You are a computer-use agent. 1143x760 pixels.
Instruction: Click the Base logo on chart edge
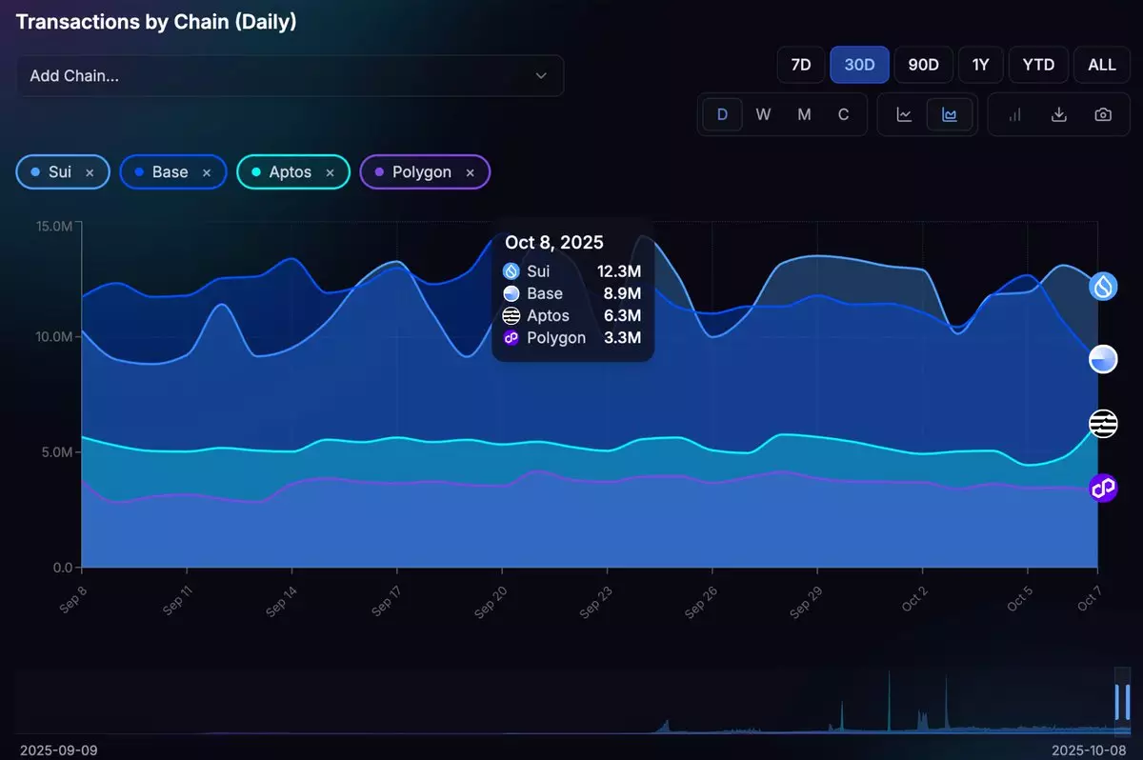coord(1103,359)
